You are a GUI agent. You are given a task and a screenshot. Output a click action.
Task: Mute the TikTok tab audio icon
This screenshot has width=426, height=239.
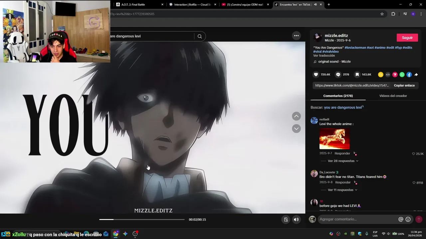click(x=315, y=5)
